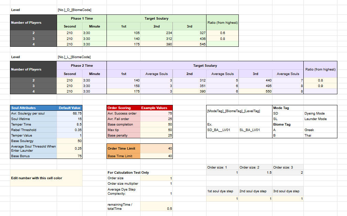This screenshot has height=216, width=347.
Task: Select the SD_BA__LV01 example cell
Action: tap(222, 130)
